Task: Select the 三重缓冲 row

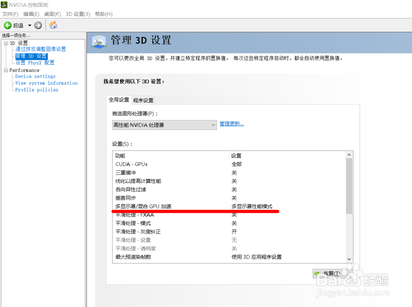Action: coord(229,172)
